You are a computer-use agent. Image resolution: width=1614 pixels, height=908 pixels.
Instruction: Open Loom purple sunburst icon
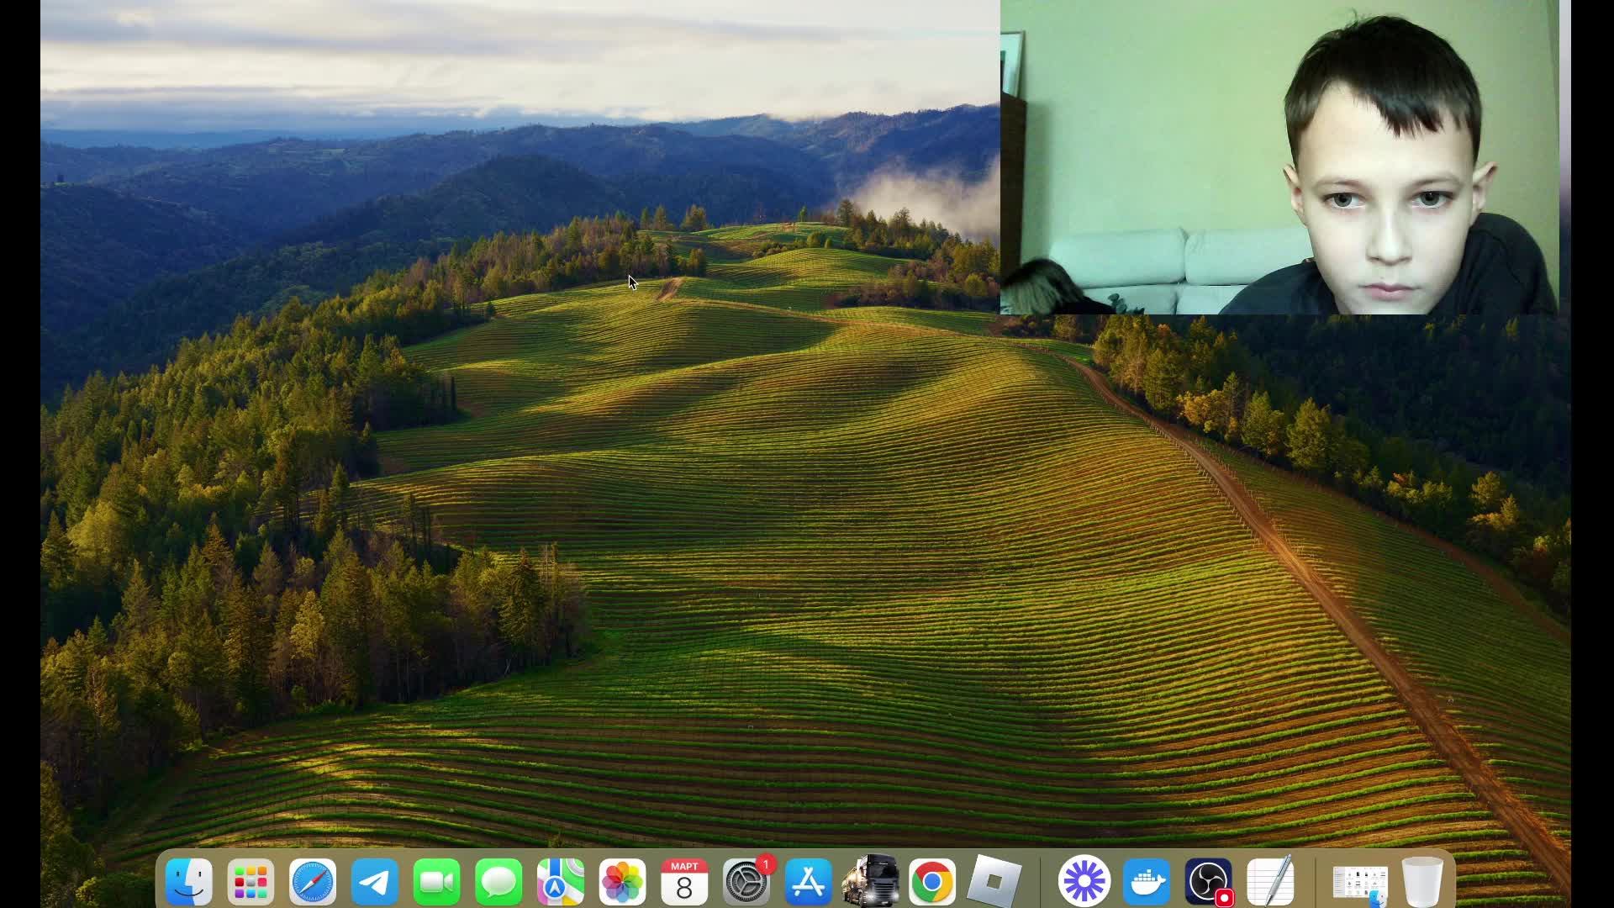tap(1084, 882)
